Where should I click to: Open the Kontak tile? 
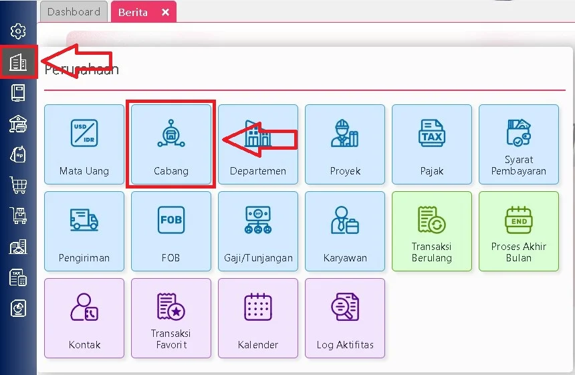click(x=84, y=318)
